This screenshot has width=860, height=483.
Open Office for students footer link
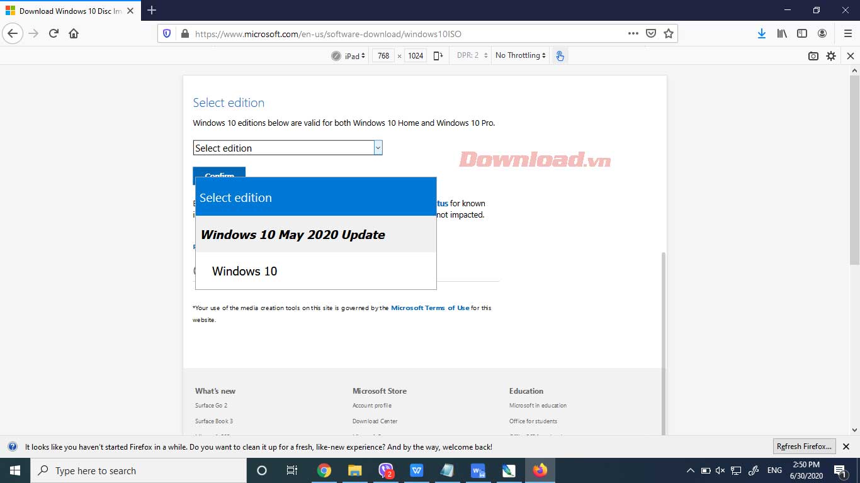point(533,421)
